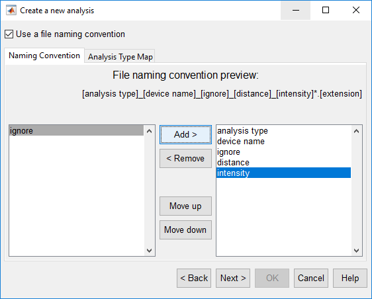
Task: Switch to the Analysis Type Map tab
Action: pos(120,57)
